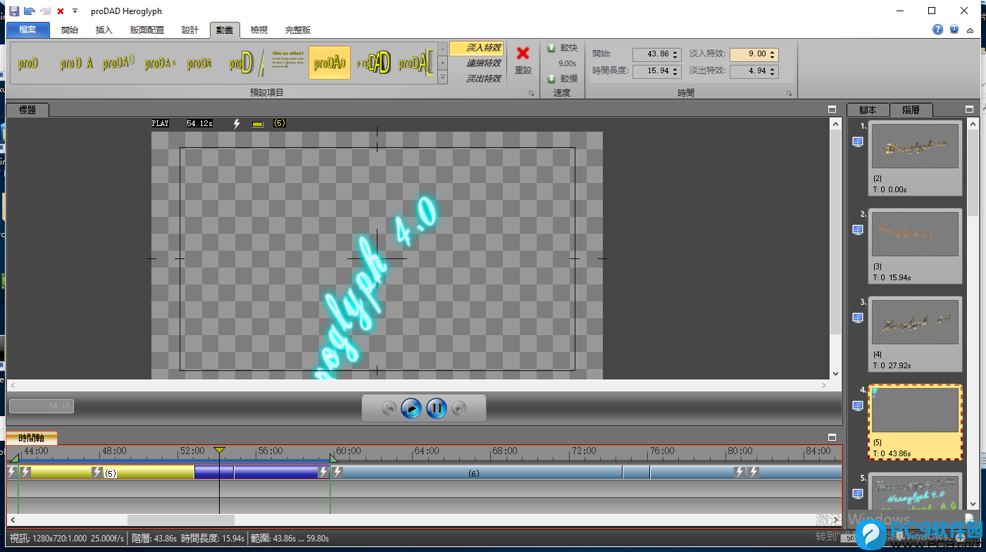Click the 淡出特效 fade-out time stepper arrows
The height and width of the screenshot is (552, 986).
pos(773,71)
